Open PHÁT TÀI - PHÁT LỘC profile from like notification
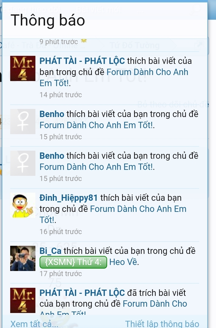Image resolution: width=216 pixels, height=328 pixels. [x=82, y=61]
